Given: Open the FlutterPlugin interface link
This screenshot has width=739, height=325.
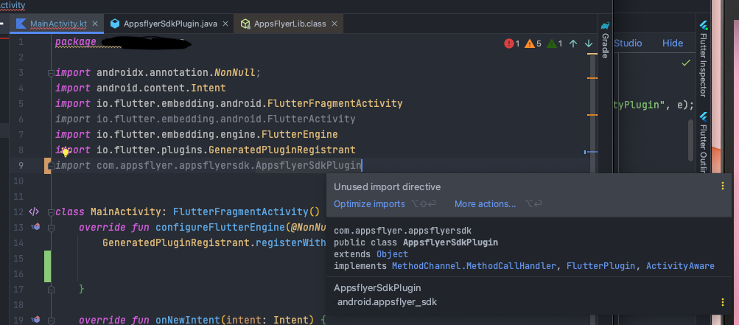Looking at the screenshot, I should point(601,266).
